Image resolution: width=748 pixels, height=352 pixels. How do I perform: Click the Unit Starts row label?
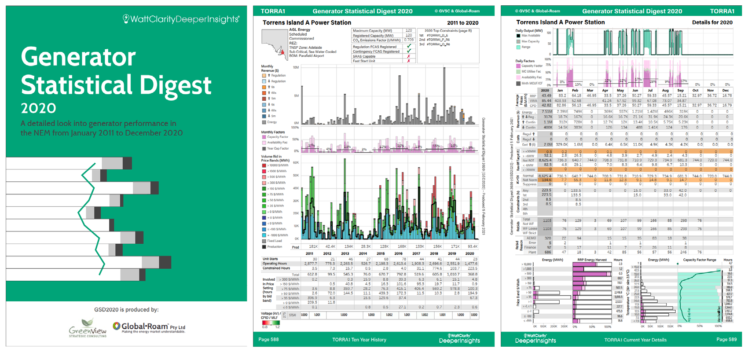[270, 259]
